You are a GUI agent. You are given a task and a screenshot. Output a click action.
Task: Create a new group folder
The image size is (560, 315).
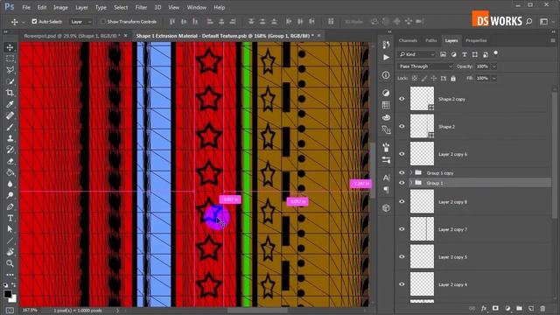coord(519,308)
